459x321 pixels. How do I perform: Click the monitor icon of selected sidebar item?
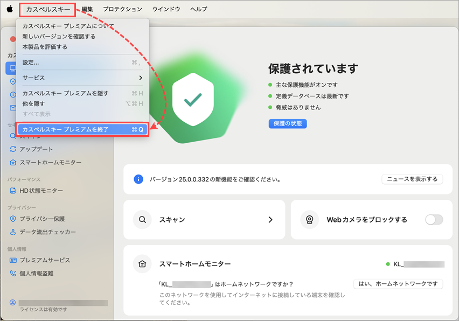point(12,68)
